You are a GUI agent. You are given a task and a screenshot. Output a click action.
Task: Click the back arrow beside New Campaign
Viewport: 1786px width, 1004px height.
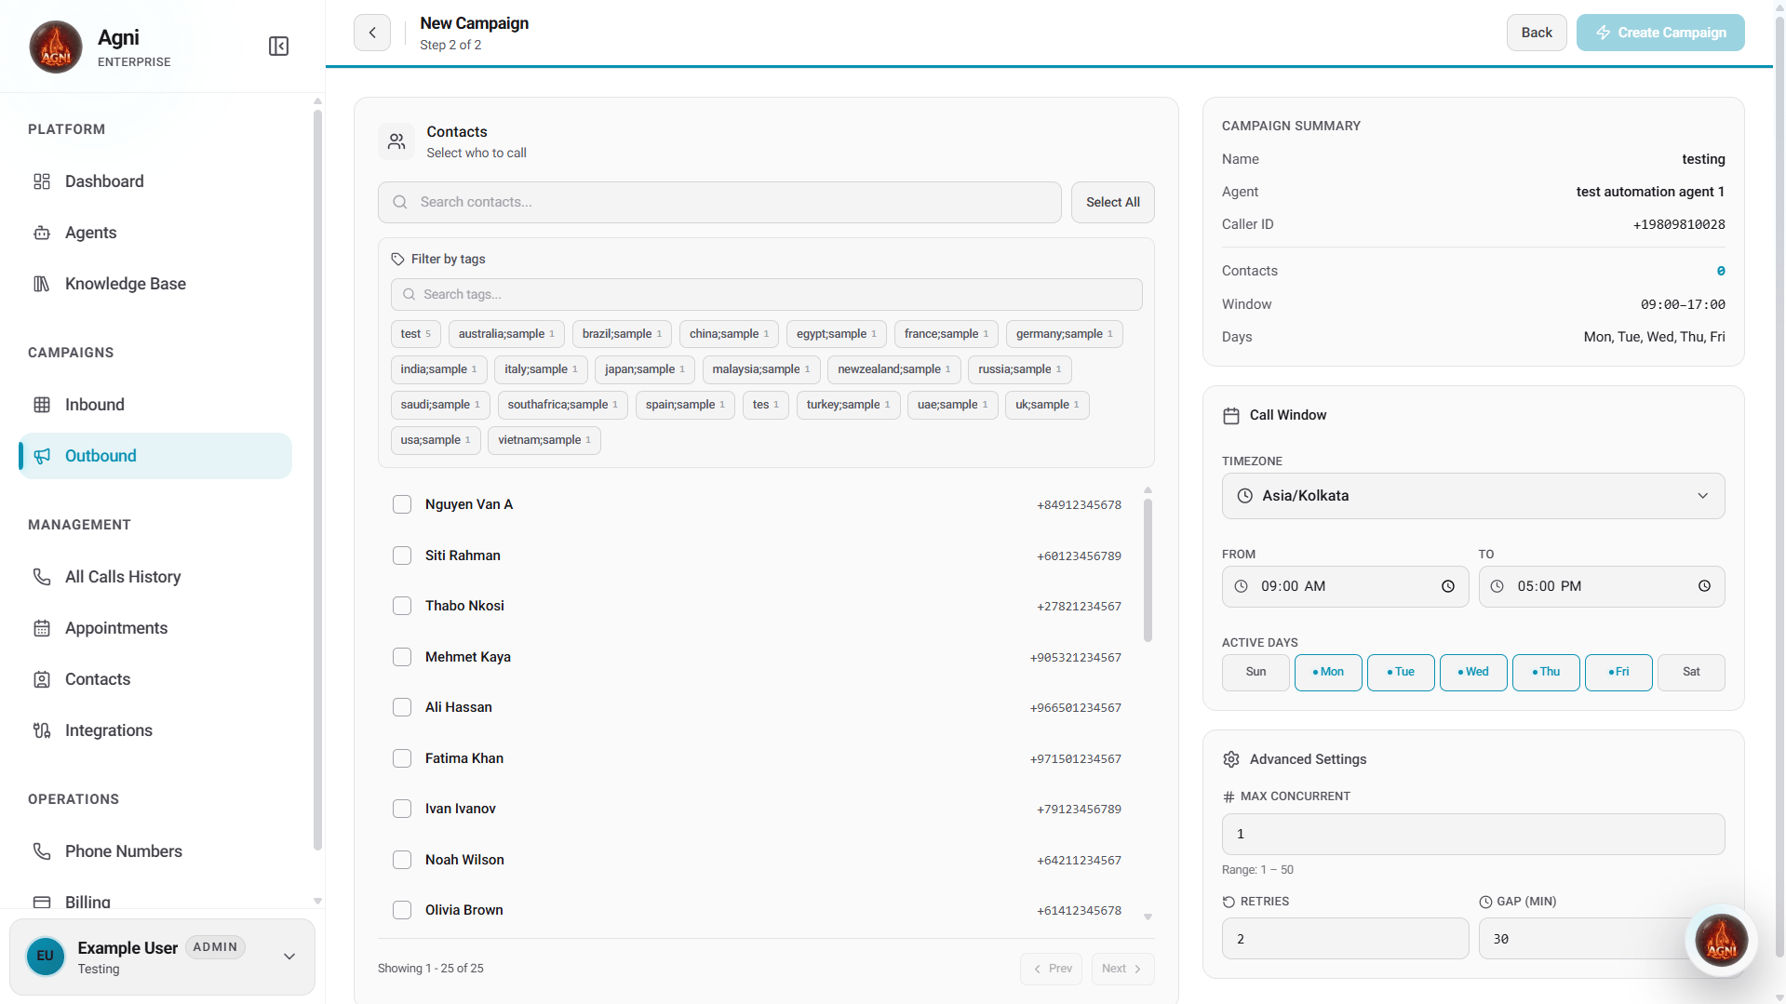pyautogui.click(x=372, y=33)
